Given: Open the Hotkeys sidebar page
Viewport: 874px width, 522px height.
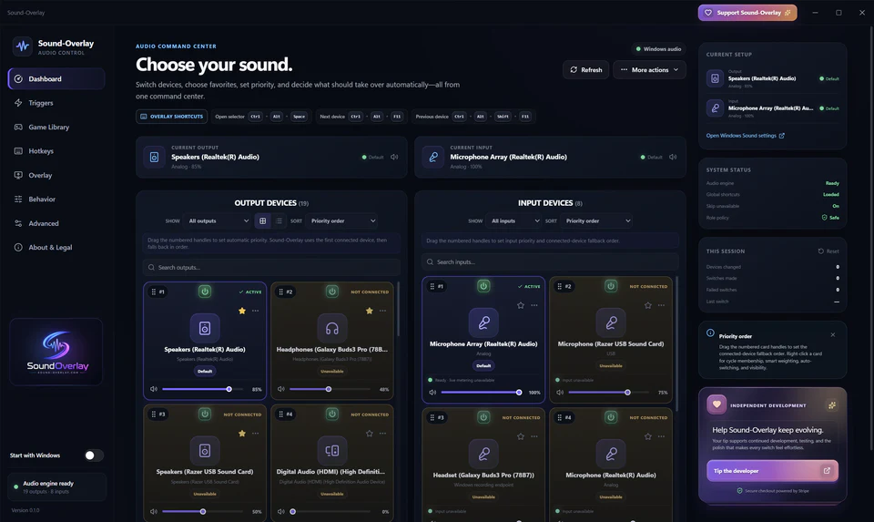Looking at the screenshot, I should click(56, 151).
